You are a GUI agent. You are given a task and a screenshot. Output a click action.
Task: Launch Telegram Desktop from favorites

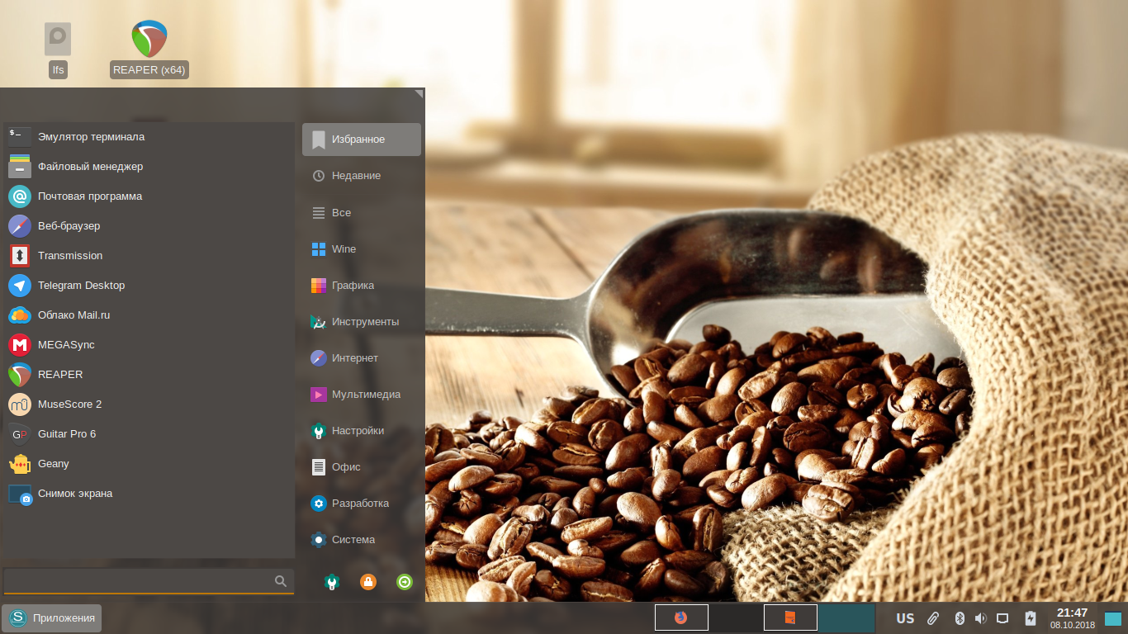tap(81, 286)
